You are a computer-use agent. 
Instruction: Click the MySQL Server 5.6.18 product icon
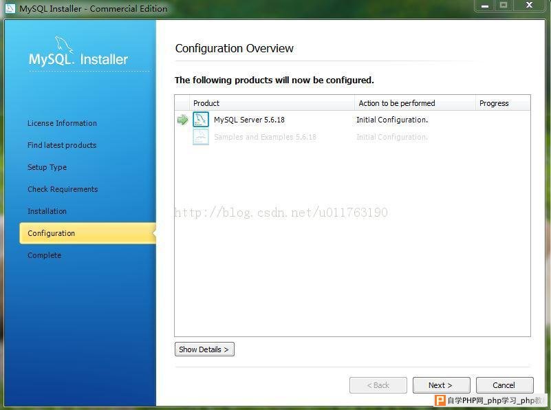(x=201, y=120)
